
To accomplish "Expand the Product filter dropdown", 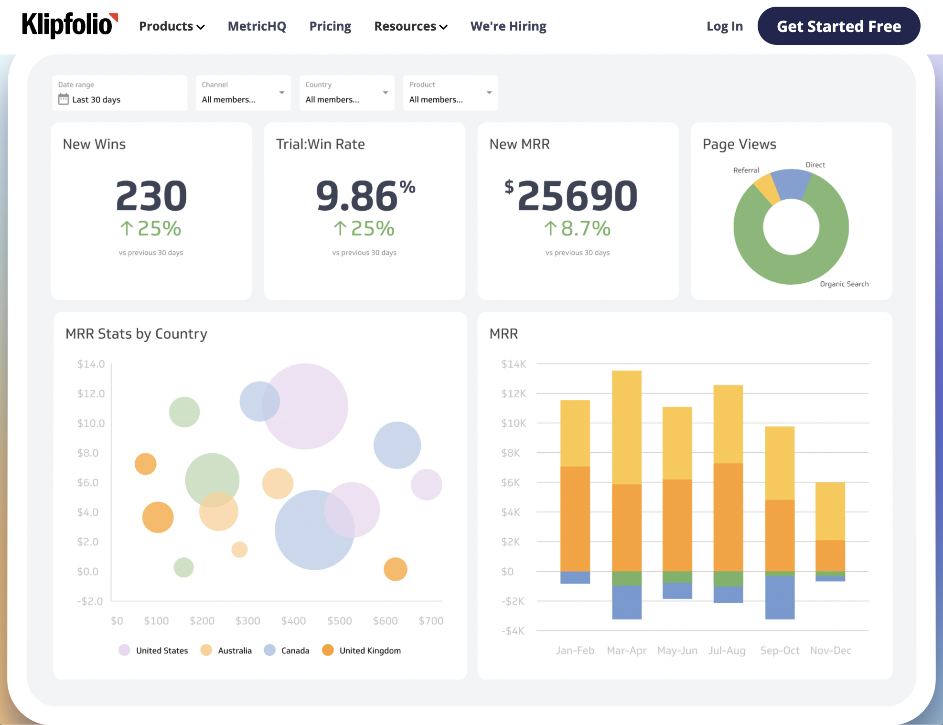I will coord(450,93).
